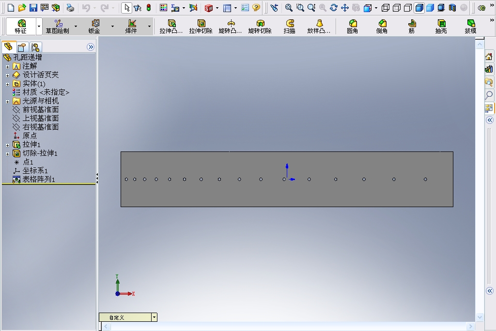Toggle shadows in shaded mode
Screen dimensions: 496x331
click(x=441, y=8)
